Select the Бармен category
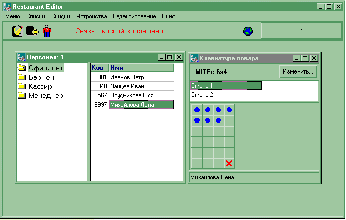The height and width of the screenshot is (220, 346). (41, 77)
